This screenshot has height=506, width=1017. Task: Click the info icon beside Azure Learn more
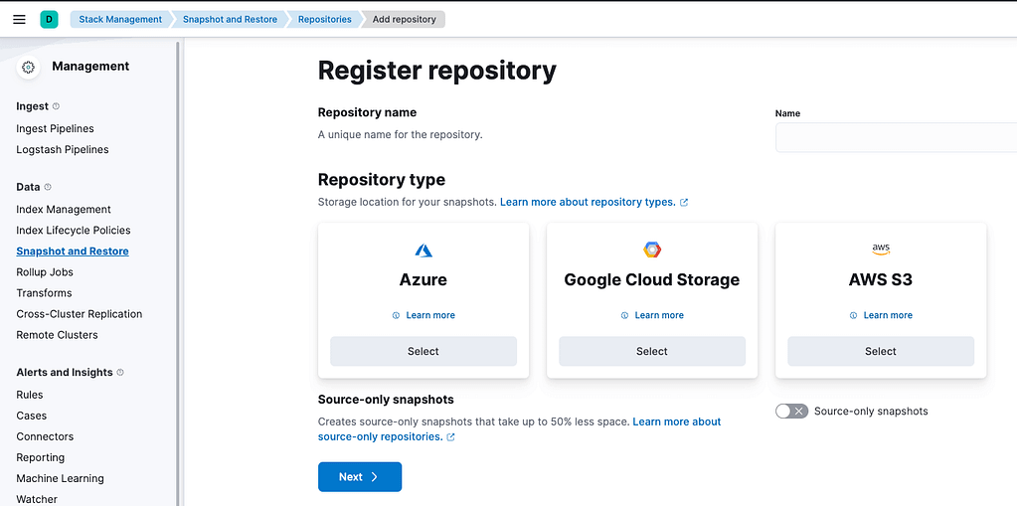396,315
